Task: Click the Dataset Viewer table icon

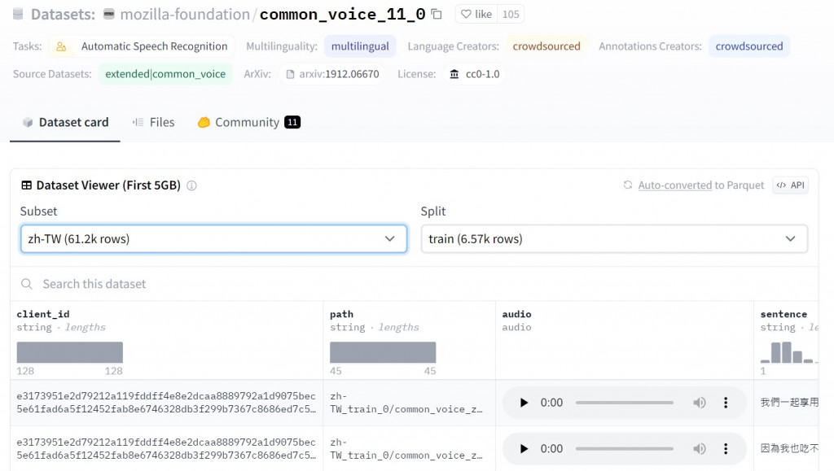Action: (26, 185)
